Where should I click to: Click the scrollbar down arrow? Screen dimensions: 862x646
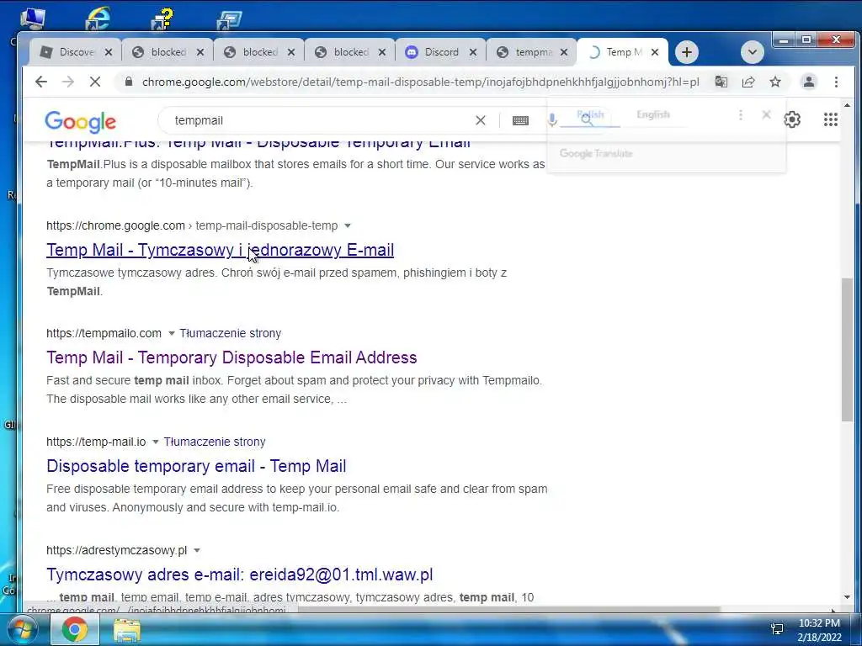coord(847,597)
